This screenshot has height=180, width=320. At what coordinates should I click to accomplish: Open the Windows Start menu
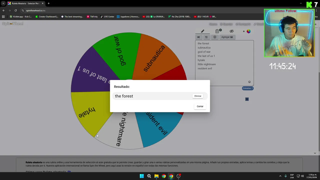pos(142,176)
